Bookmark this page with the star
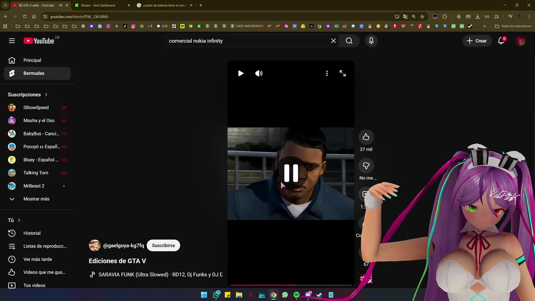Screen dimensions: 535x301 coord(422,16)
